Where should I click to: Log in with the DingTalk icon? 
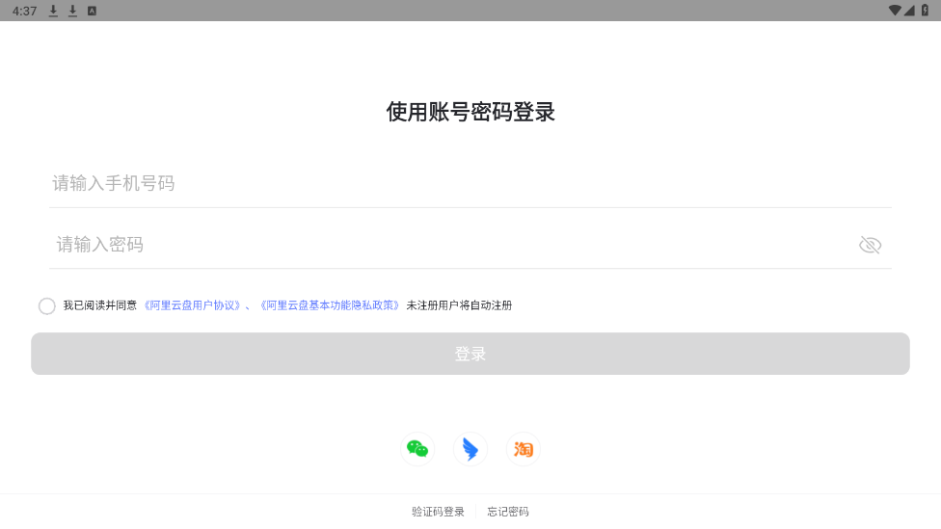(x=470, y=449)
